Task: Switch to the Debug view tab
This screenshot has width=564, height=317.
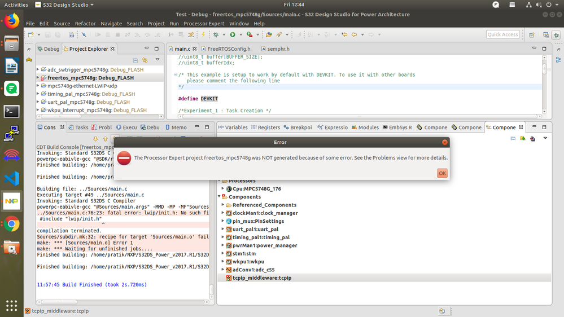Action: click(48, 49)
